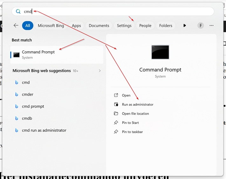226x179 pixels.
Task: Click Open in the preview pane
Action: click(126, 95)
